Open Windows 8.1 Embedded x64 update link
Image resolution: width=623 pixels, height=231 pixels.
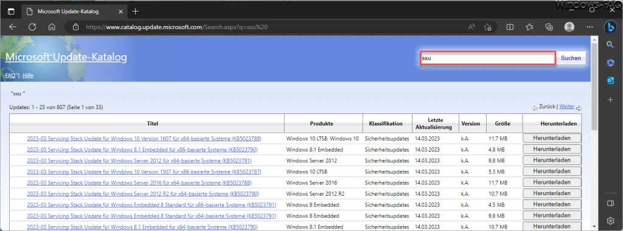(142, 227)
